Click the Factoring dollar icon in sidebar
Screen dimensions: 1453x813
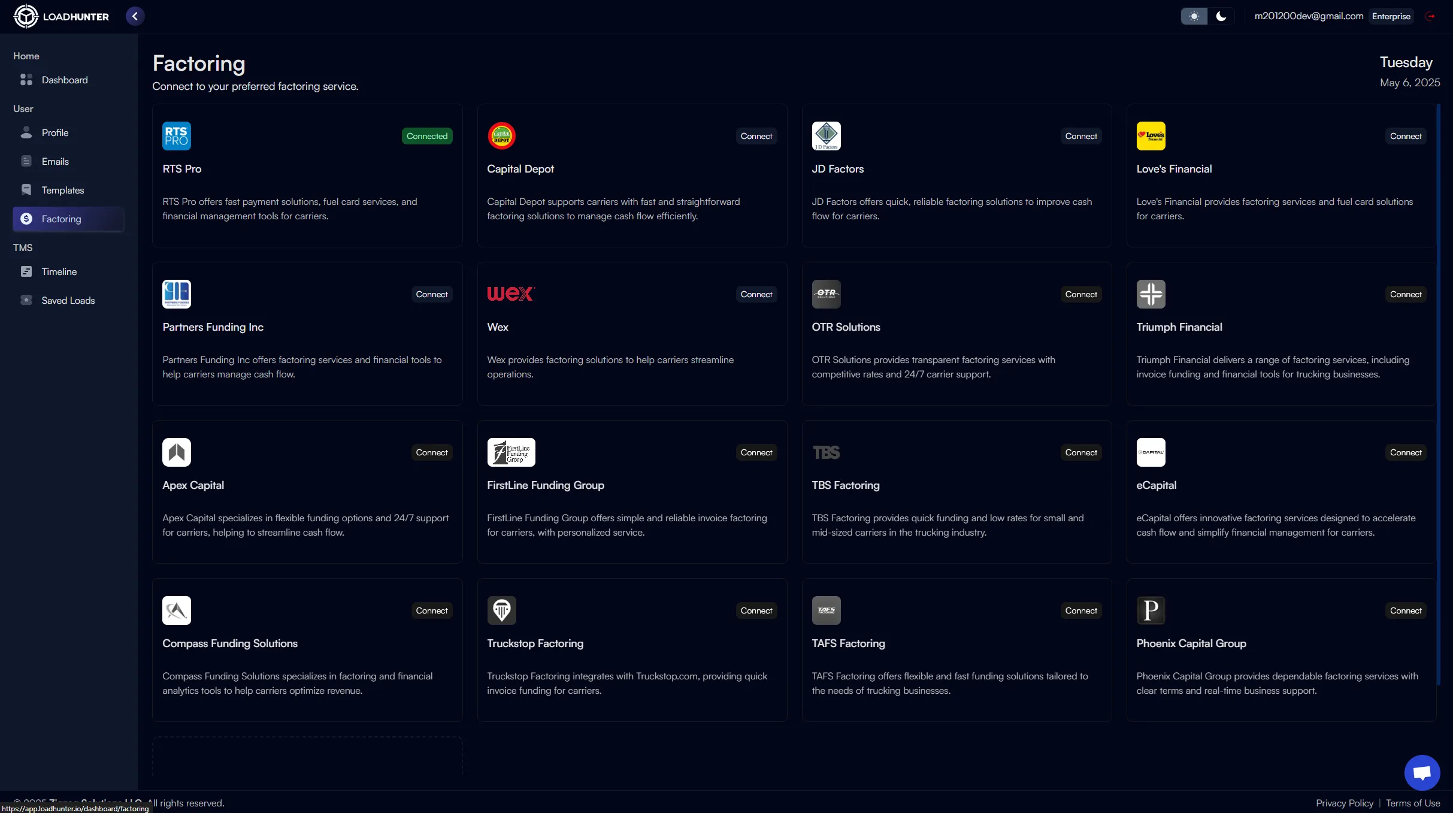[26, 219]
